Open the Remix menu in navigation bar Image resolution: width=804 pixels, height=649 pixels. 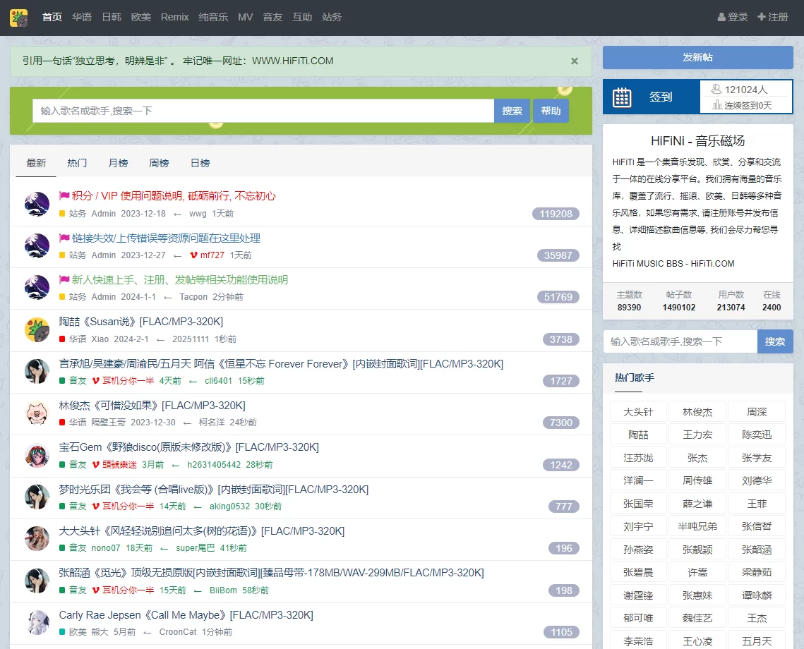click(174, 17)
